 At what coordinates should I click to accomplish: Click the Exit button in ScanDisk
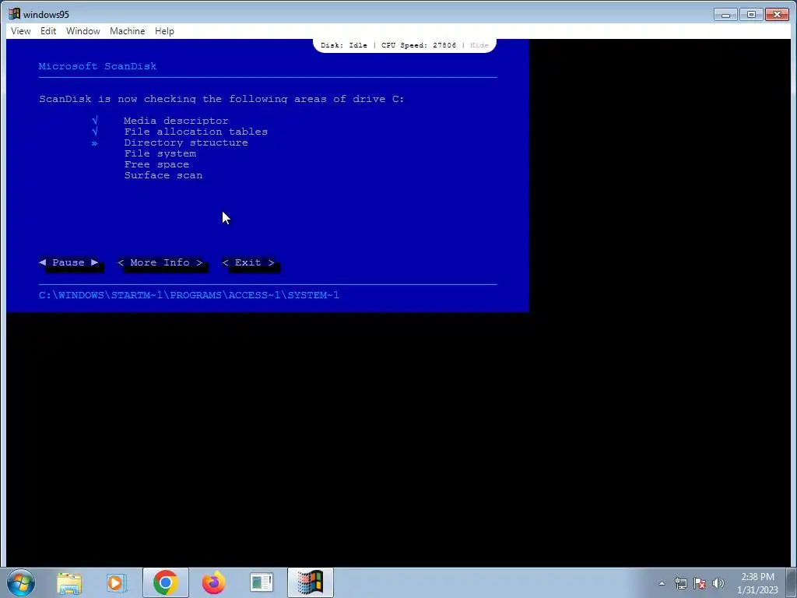click(x=248, y=262)
